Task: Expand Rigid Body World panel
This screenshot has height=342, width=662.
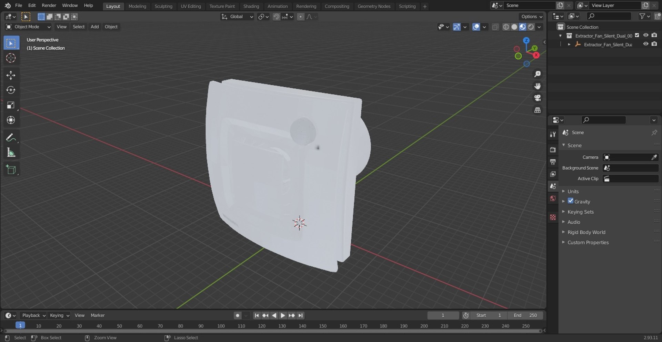Action: pos(586,232)
